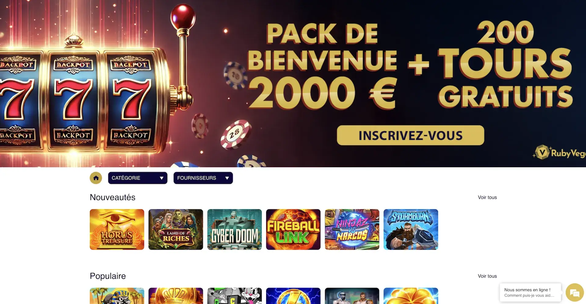
Task: Select the golden crown coin game
Action: coord(176,296)
